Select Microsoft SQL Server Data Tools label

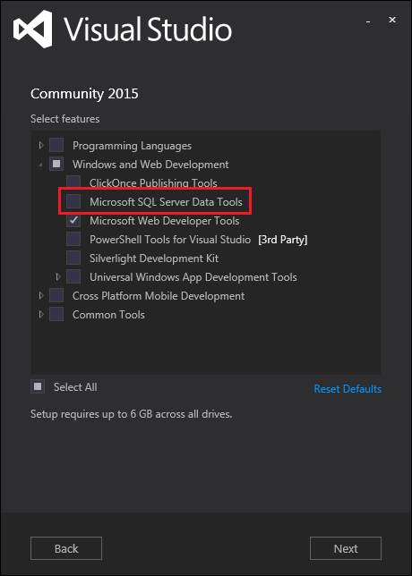[166, 202]
